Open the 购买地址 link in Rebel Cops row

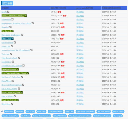(80, 104)
